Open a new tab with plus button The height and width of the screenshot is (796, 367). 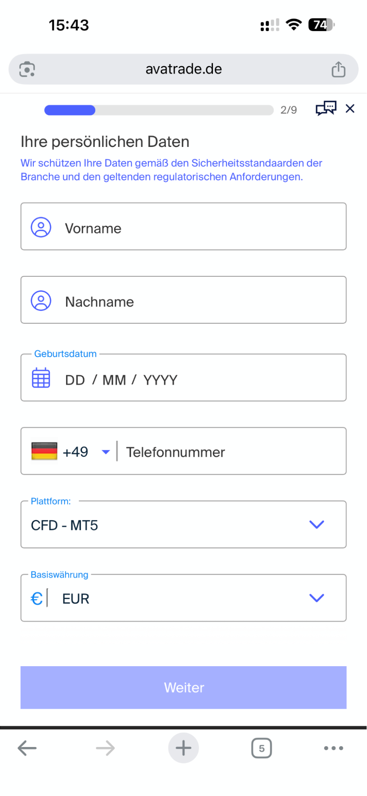click(x=183, y=748)
